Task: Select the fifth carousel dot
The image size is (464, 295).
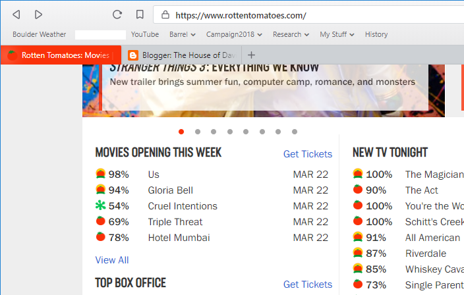Action: tap(246, 132)
